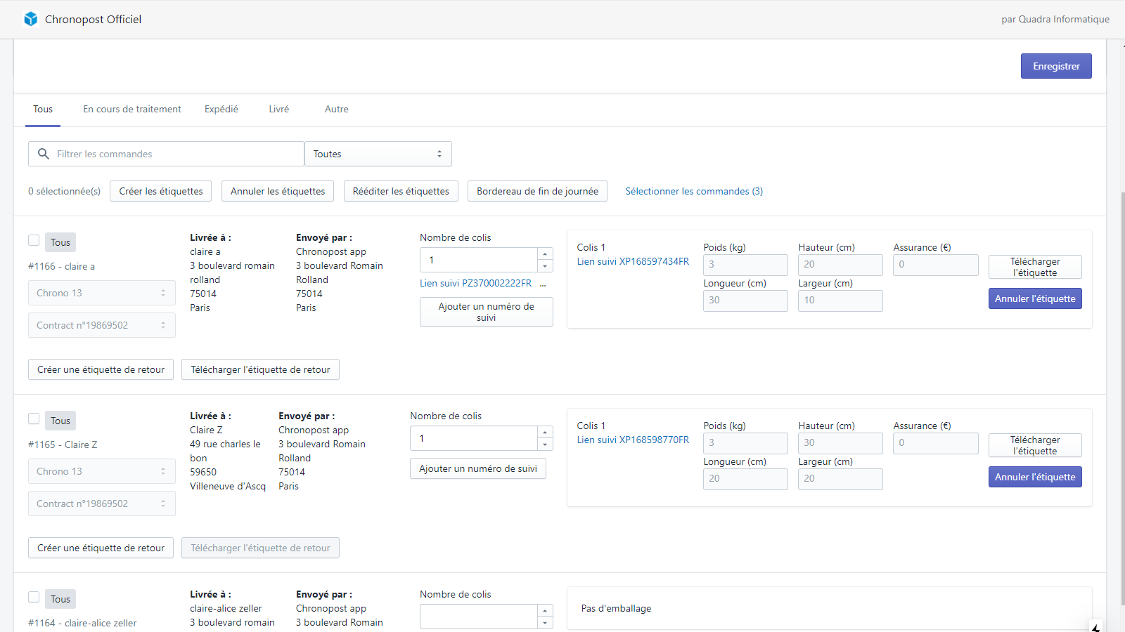
Task: Download label for order #1165 colis
Action: pyautogui.click(x=1035, y=445)
